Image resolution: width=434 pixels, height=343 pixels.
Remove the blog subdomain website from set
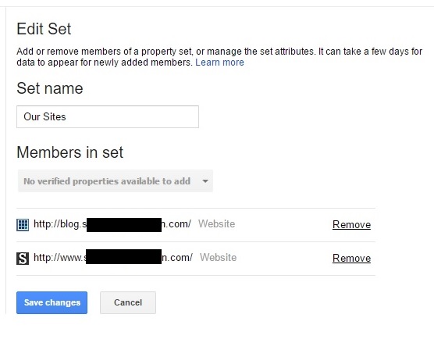click(x=351, y=224)
